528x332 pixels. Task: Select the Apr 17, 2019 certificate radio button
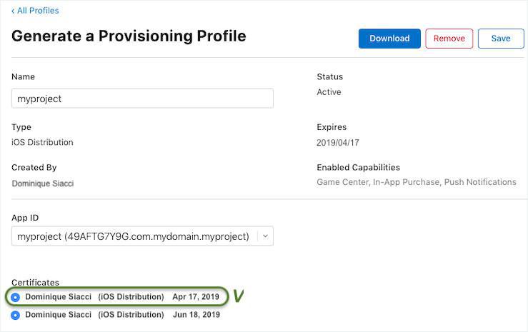click(16, 296)
